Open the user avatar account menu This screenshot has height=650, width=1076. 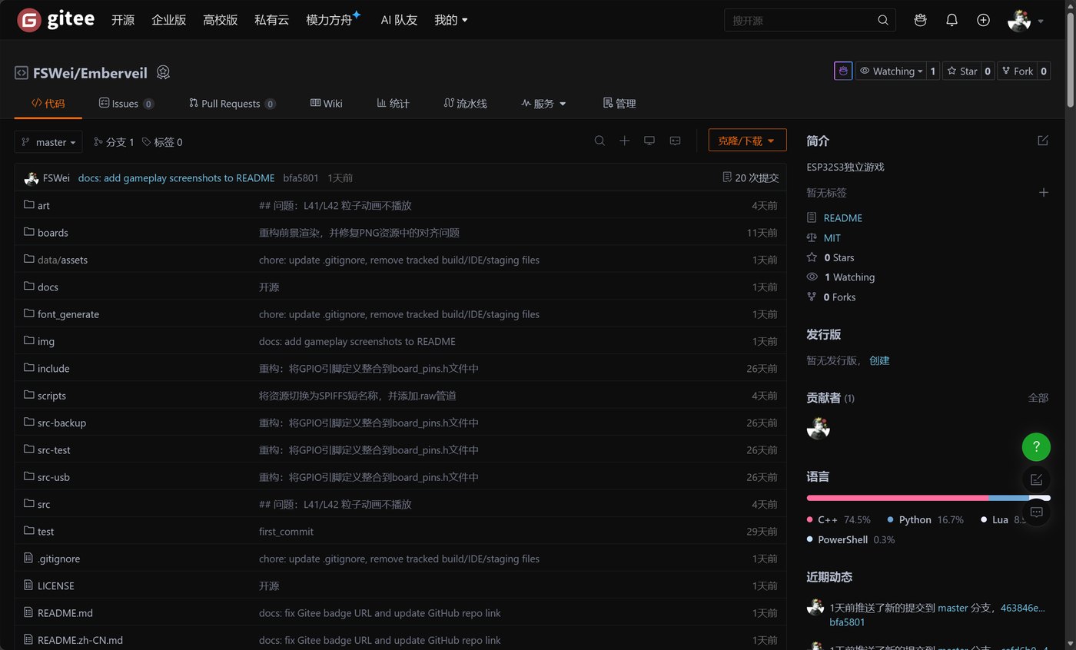(1025, 21)
